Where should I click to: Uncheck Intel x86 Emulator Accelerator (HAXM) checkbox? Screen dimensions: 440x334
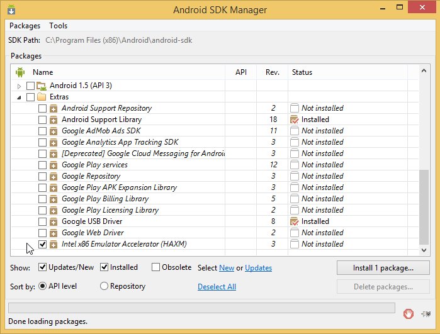(x=42, y=244)
